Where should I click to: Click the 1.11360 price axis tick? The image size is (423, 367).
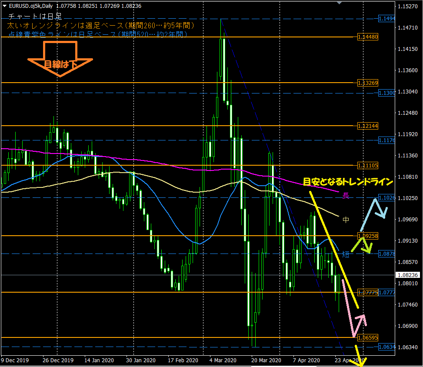coord(408,155)
